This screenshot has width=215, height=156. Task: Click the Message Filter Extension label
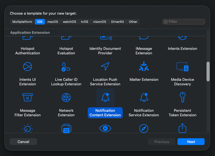click(x=28, y=113)
